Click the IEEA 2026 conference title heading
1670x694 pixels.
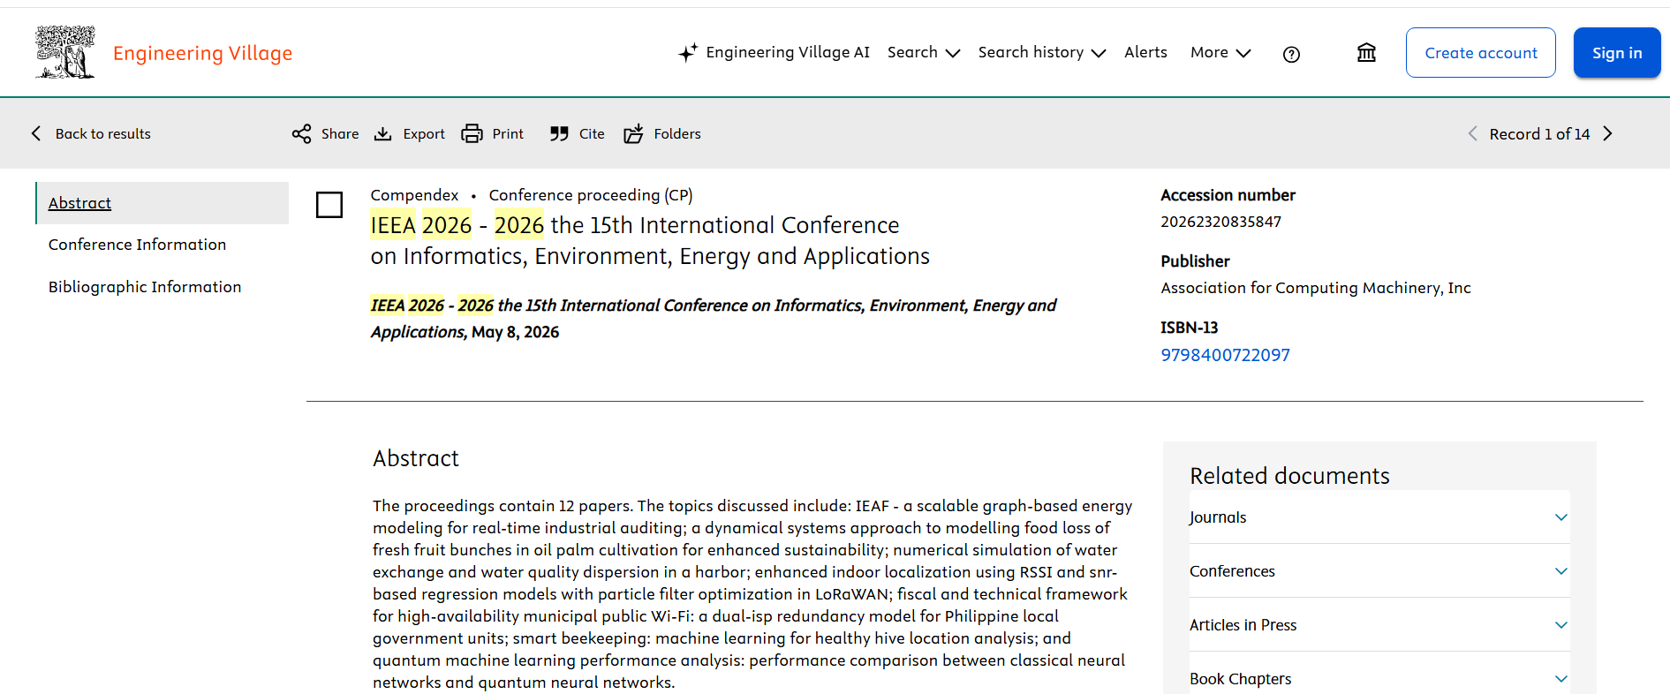[650, 240]
